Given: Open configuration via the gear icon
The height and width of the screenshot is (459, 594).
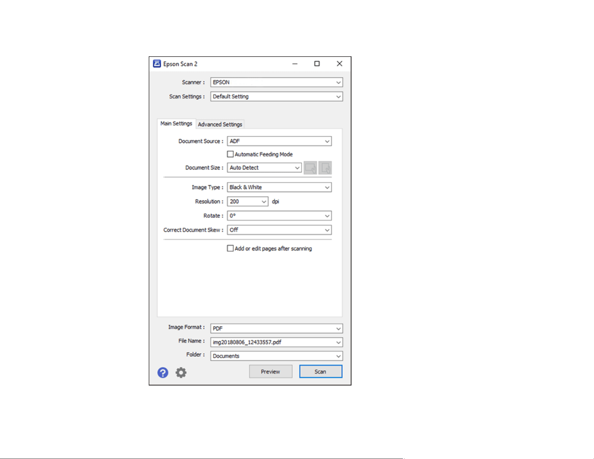Looking at the screenshot, I should 181,373.
